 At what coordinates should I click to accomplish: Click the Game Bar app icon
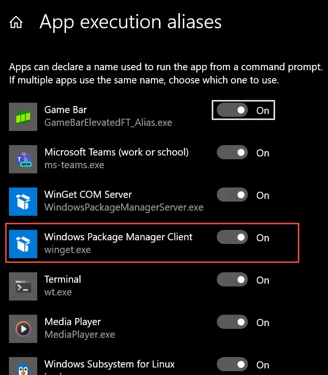[23, 116]
